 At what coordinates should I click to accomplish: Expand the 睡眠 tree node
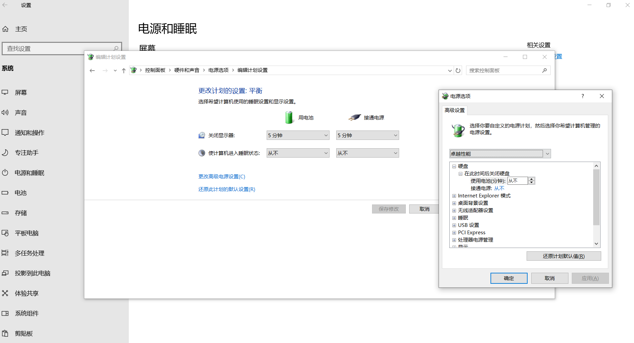(x=454, y=218)
